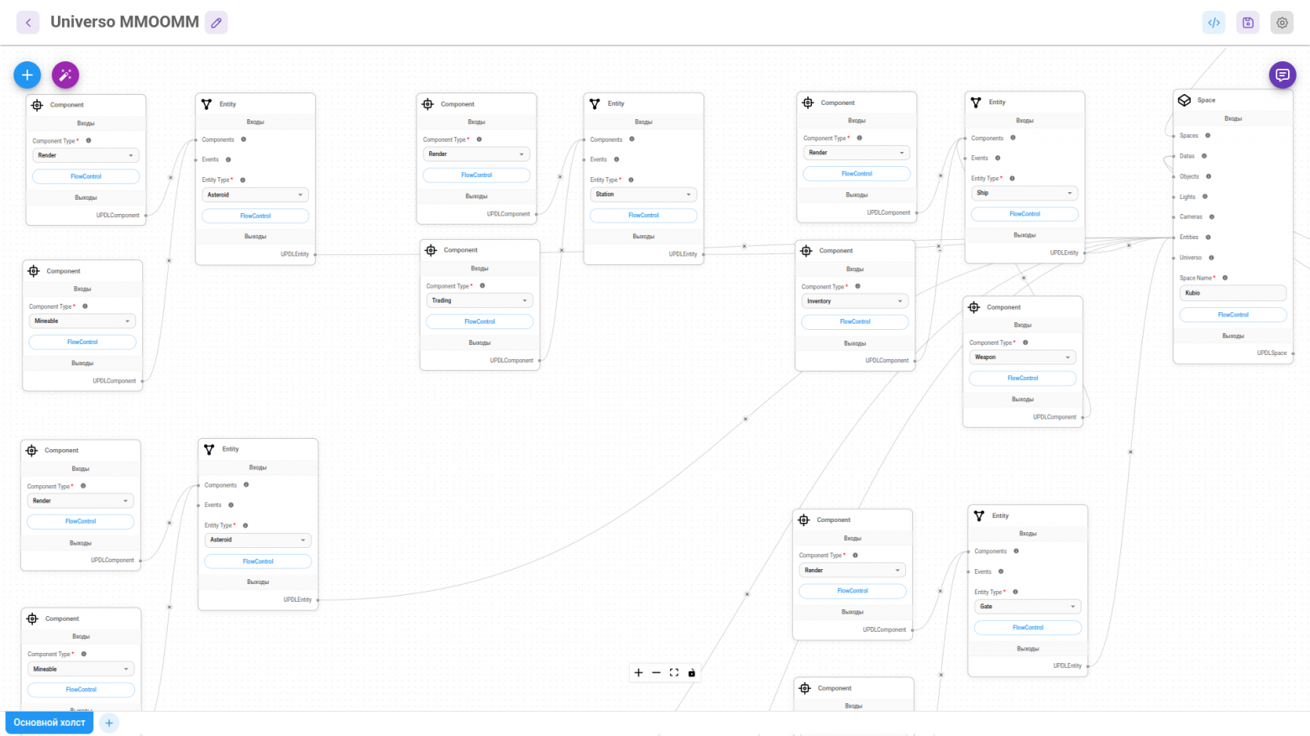Viewport: 1310px width, 736px height.
Task: Add a new canvas tab with the plus
Action: coord(109,723)
